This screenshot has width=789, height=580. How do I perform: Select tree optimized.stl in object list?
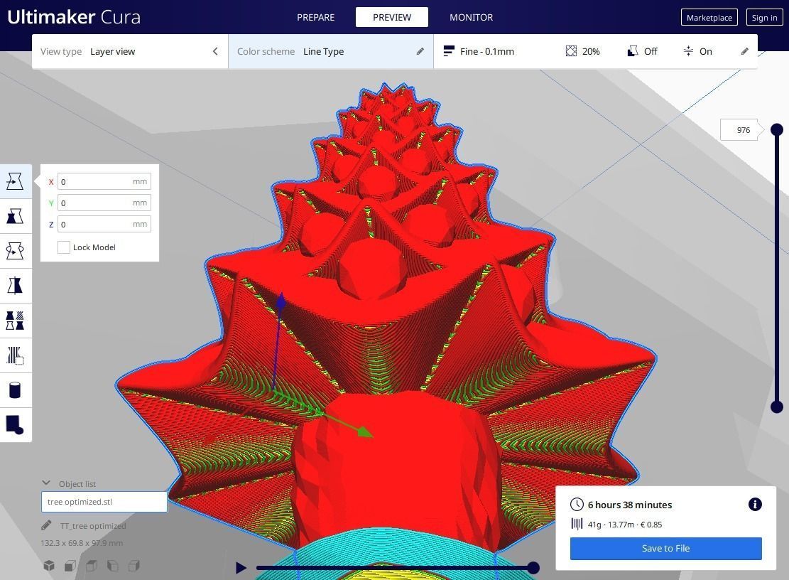(x=104, y=502)
